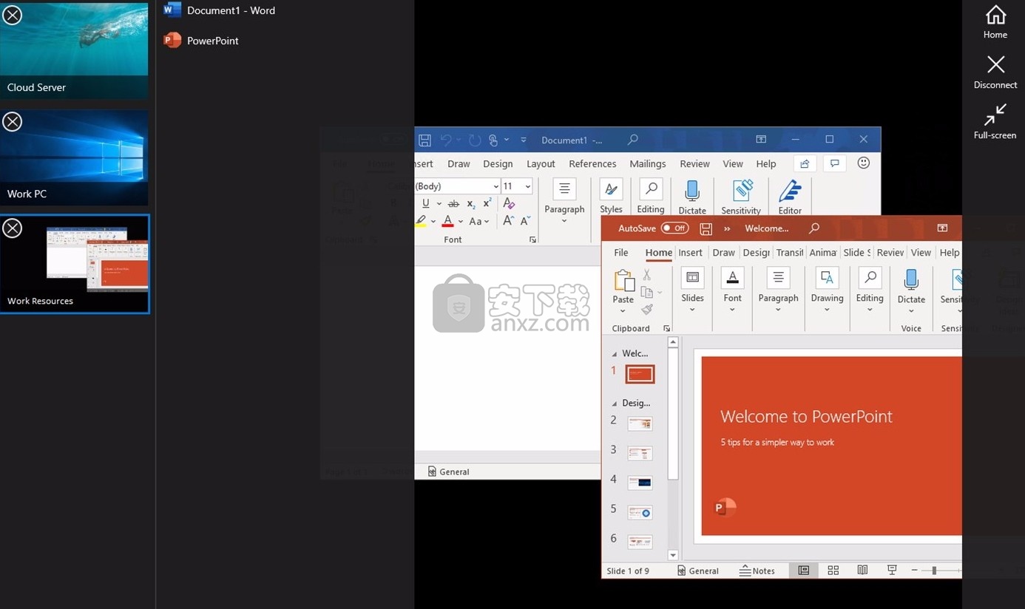
Task: Open the References tab in Word
Action: click(x=592, y=164)
